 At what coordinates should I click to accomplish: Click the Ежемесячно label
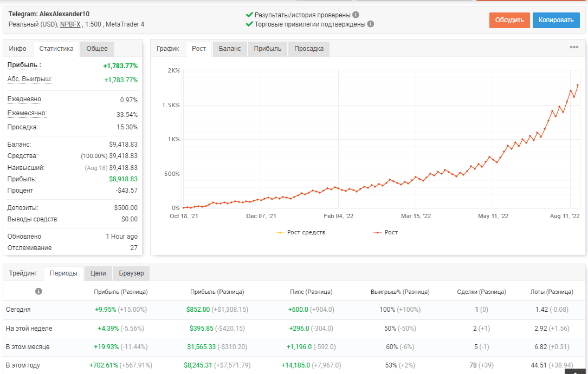tap(27, 114)
